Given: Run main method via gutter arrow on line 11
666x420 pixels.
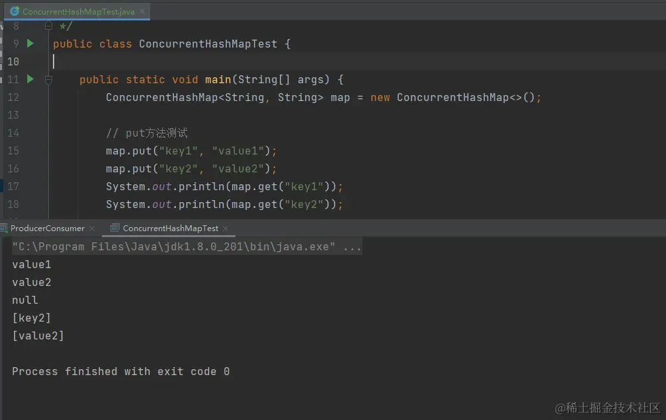Looking at the screenshot, I should [x=30, y=79].
